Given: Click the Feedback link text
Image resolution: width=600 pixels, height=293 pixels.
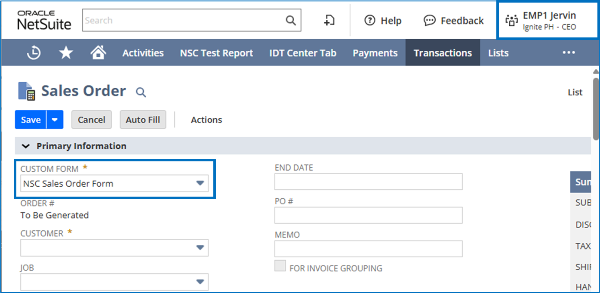Looking at the screenshot, I should pyautogui.click(x=462, y=21).
